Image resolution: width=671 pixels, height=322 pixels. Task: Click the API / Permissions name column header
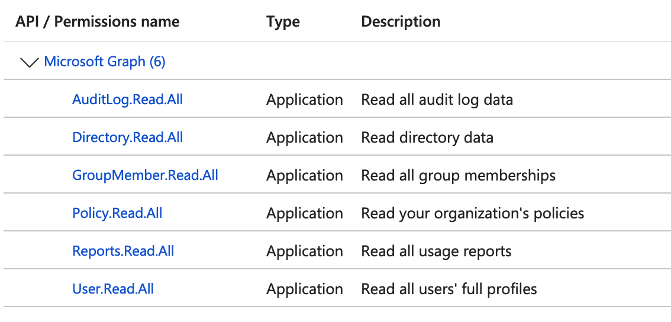click(98, 22)
